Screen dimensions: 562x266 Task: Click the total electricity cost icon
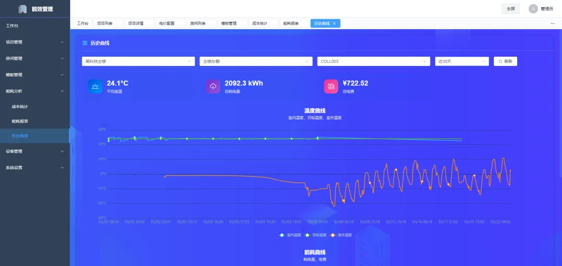coord(331,86)
